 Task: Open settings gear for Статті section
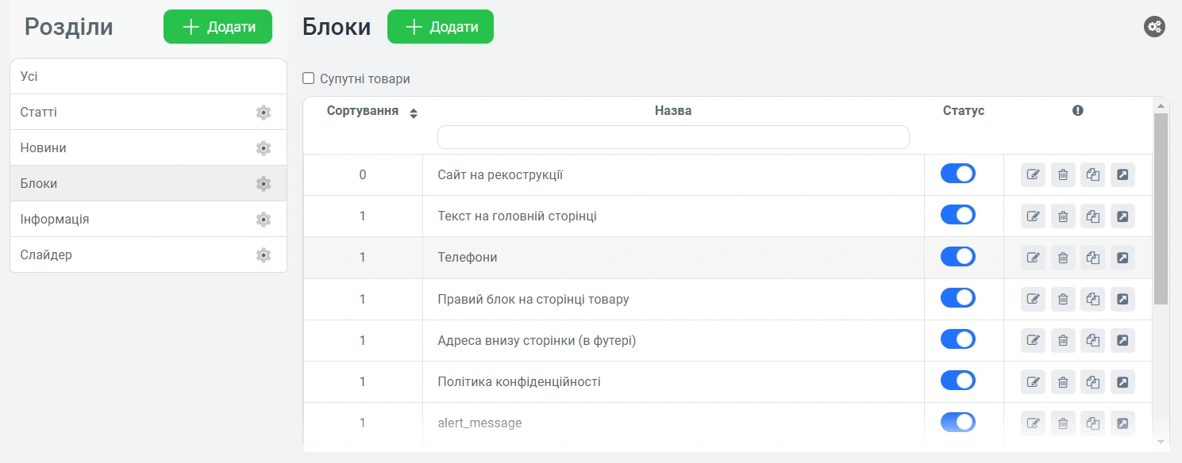pos(264,113)
